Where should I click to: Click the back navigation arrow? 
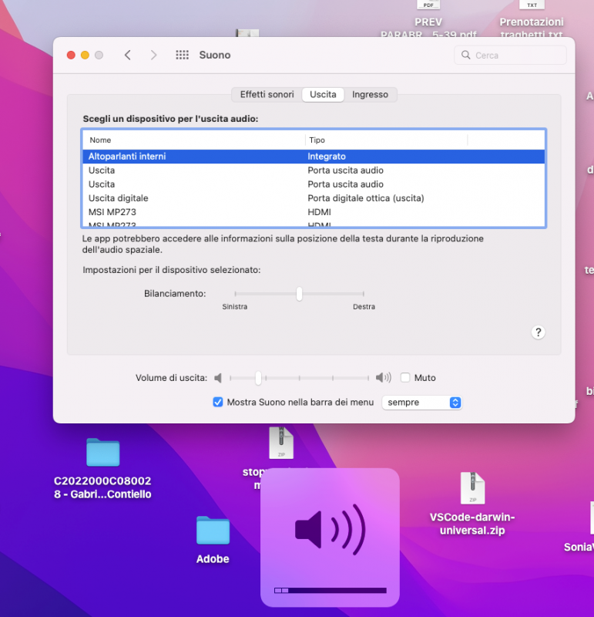(128, 56)
